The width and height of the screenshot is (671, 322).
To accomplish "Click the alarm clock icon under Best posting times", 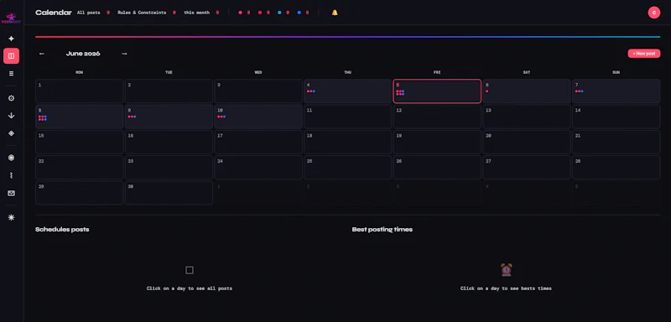I will [x=507, y=270].
